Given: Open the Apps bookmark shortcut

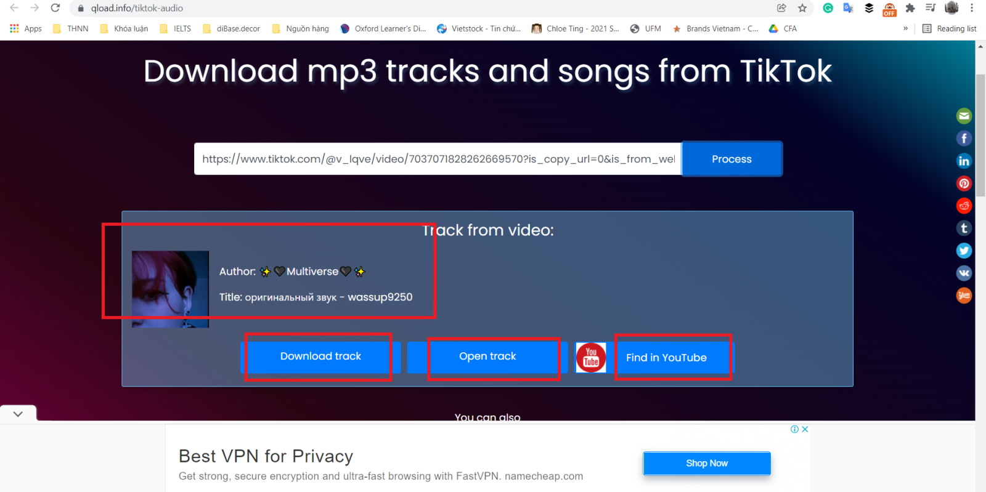Looking at the screenshot, I should click(26, 28).
